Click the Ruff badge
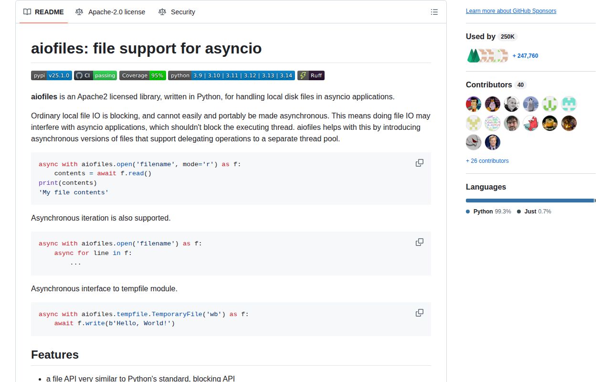 click(311, 75)
